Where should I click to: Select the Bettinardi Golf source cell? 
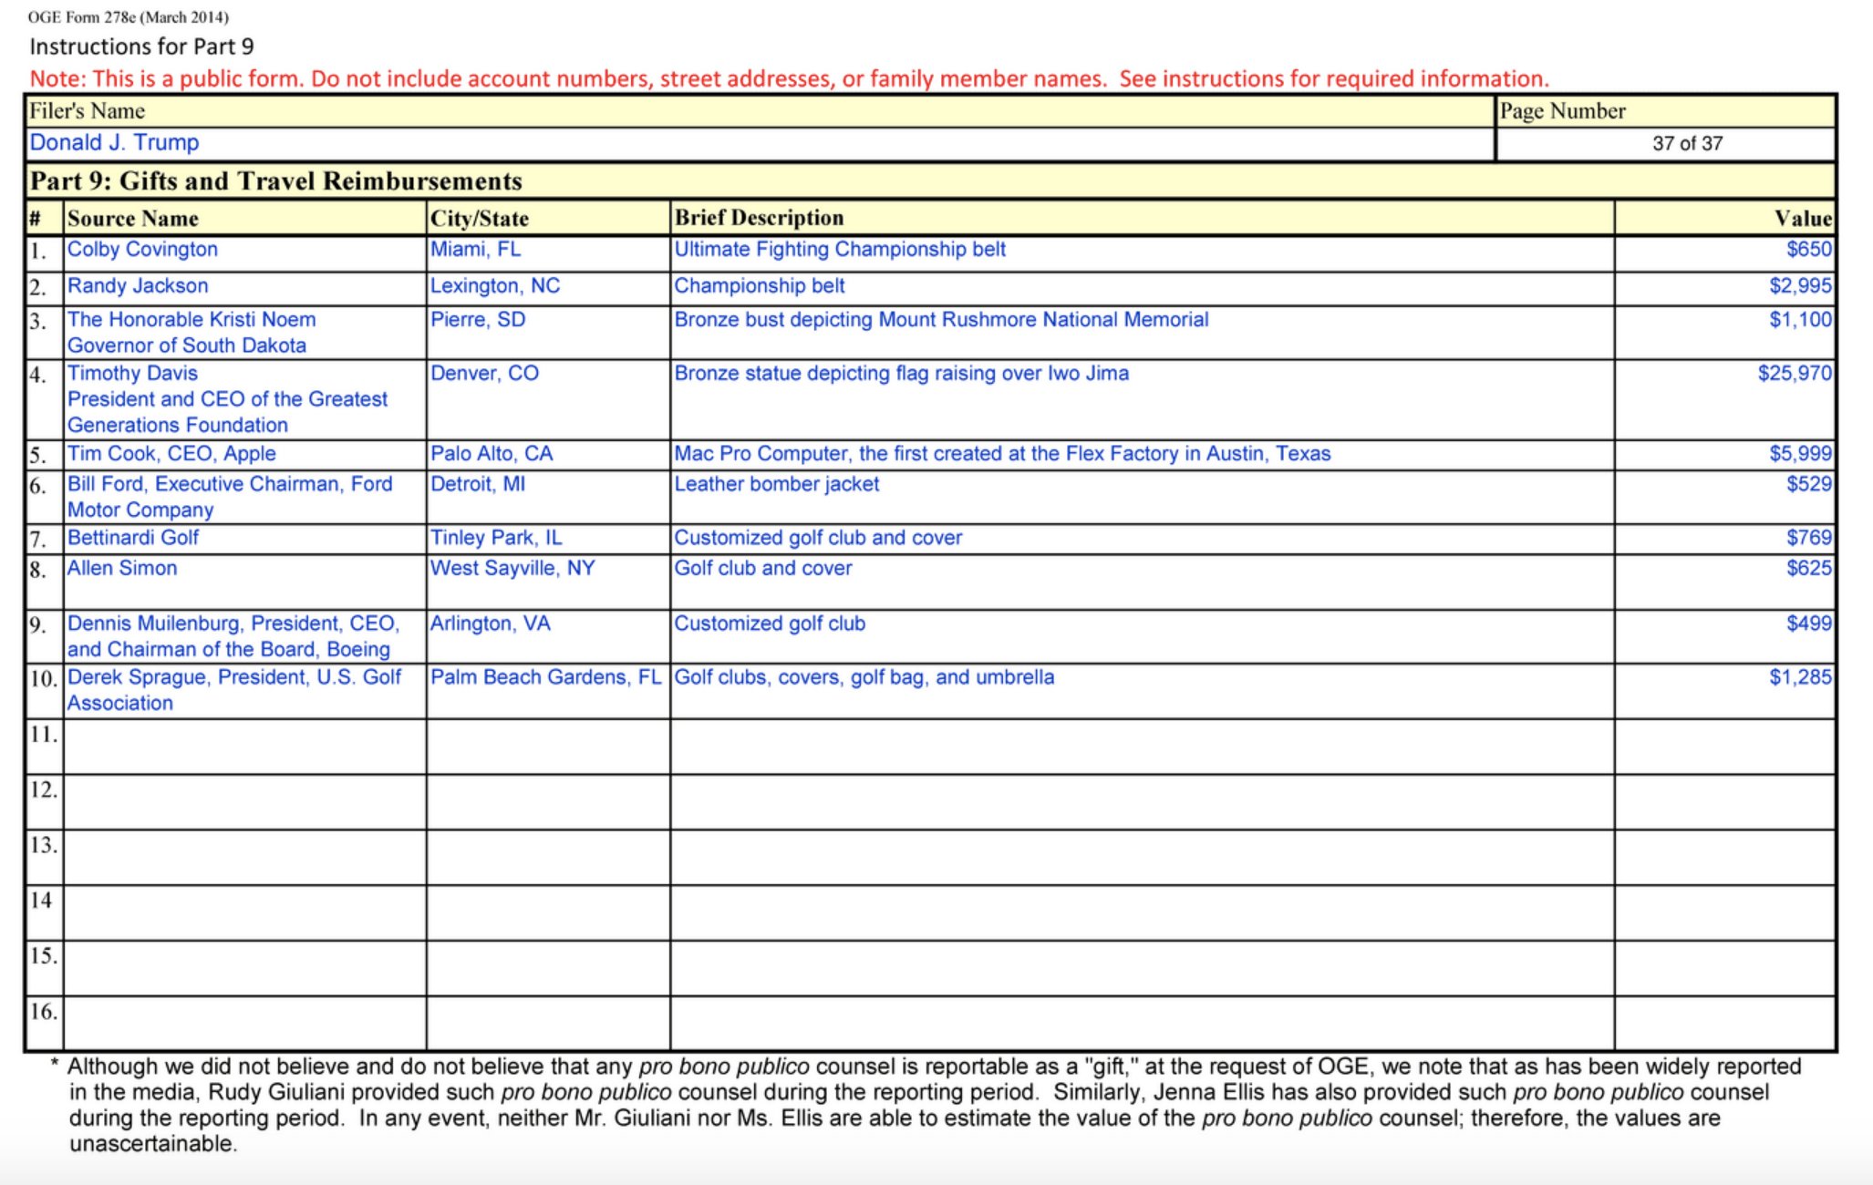click(133, 538)
